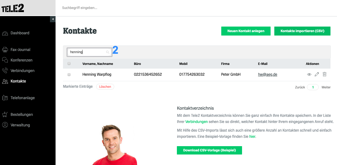This screenshot has height=165, width=337.
Task: Click the Mobil column header
Action: click(183, 64)
